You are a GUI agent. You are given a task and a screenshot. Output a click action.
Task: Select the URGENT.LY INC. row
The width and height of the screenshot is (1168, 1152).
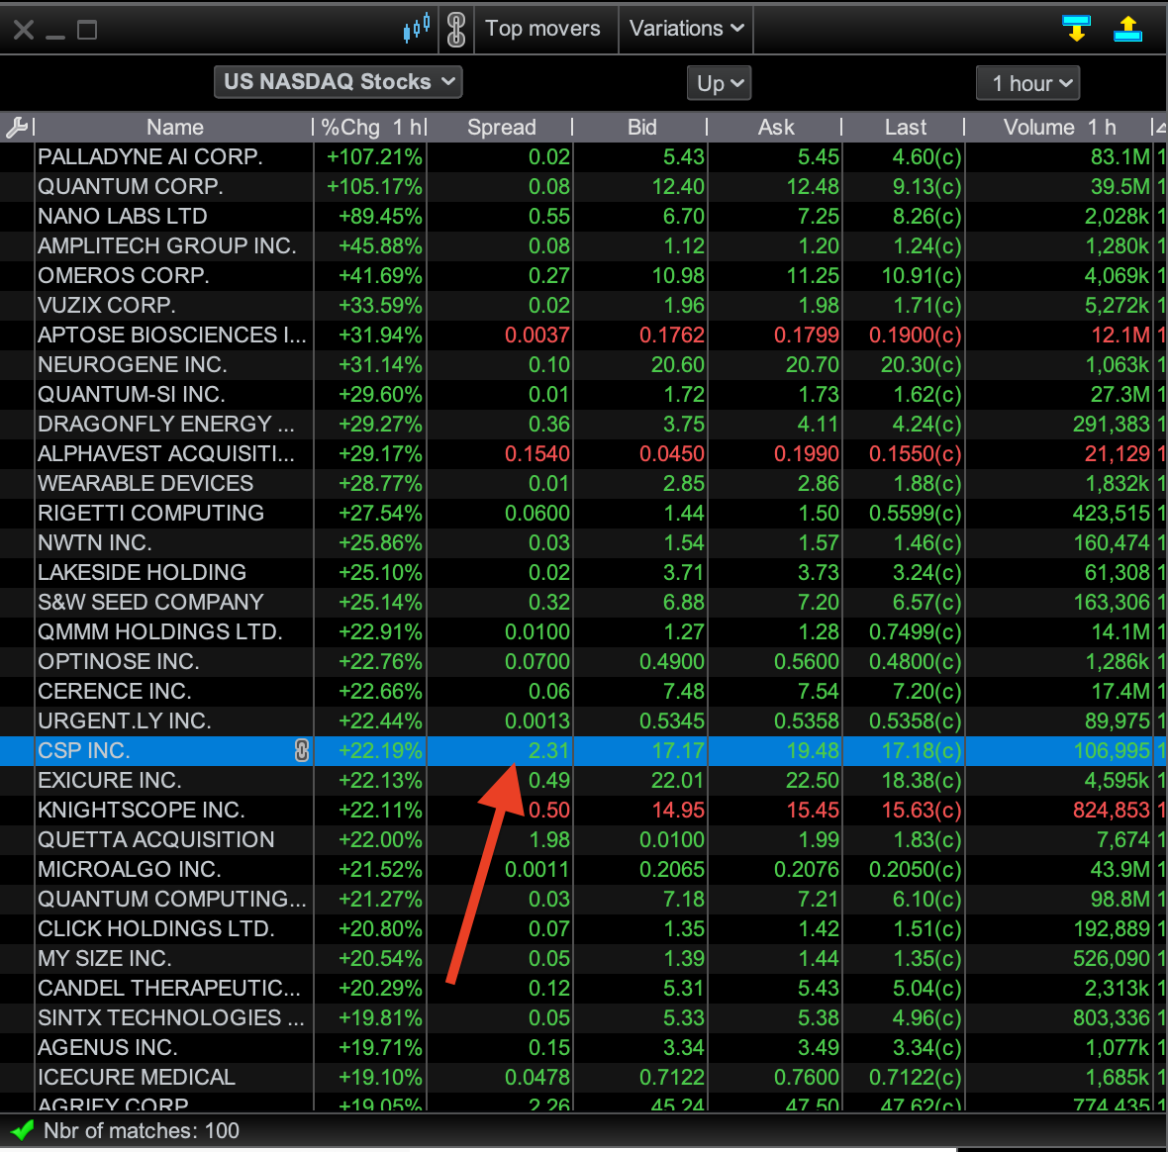pyautogui.click(x=584, y=721)
